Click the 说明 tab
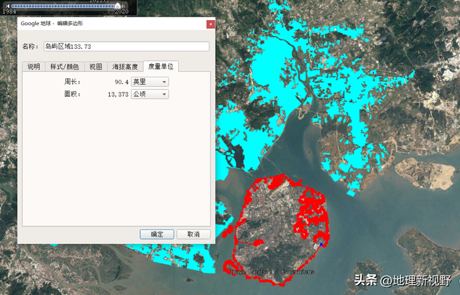460x295 pixels. tap(34, 67)
